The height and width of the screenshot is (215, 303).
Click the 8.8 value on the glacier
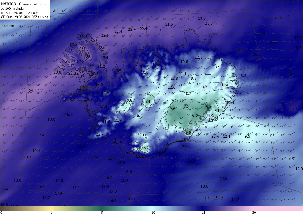coord(129,100)
